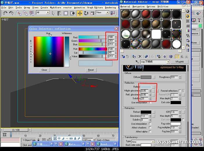Increase the Red value spinner
This screenshot has height=151, width=204.
click(x=116, y=36)
